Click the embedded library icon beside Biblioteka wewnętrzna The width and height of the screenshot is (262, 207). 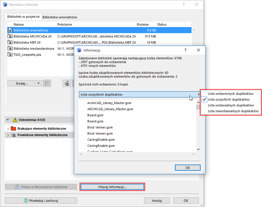10,30
